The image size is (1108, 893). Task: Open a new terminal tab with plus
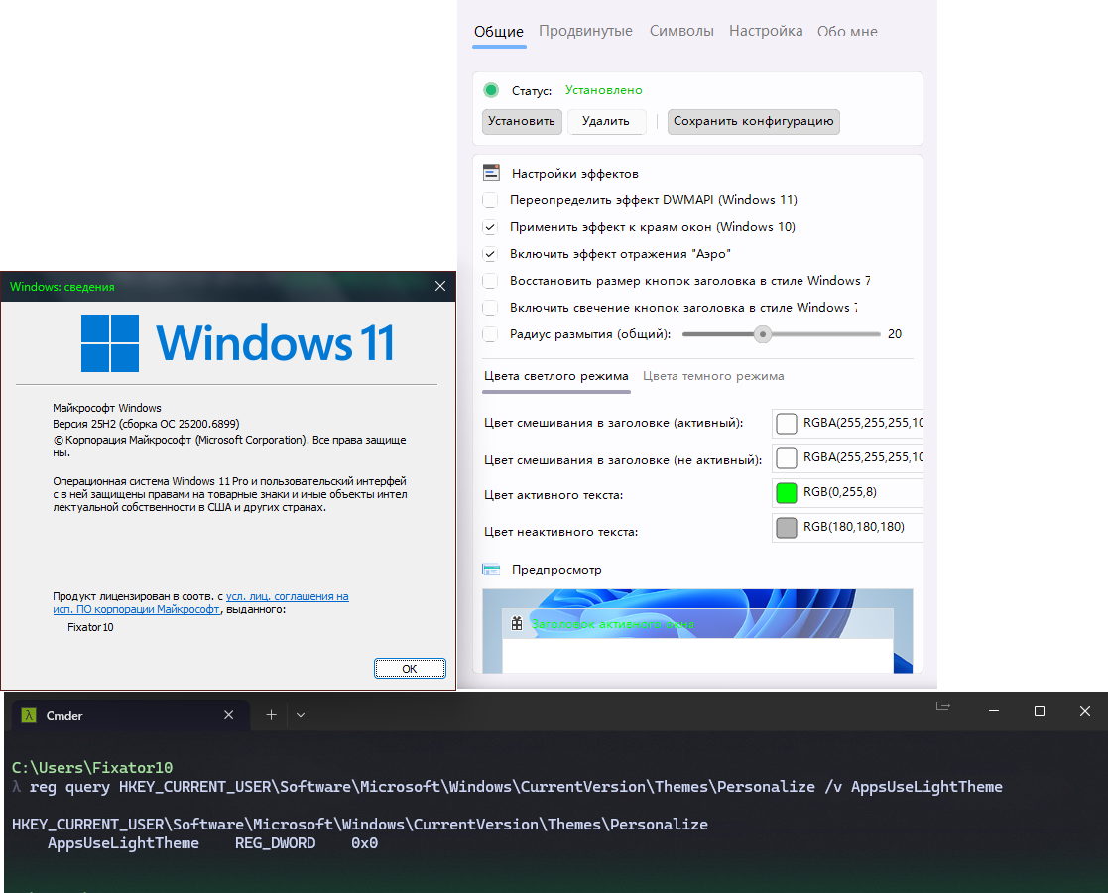[271, 715]
